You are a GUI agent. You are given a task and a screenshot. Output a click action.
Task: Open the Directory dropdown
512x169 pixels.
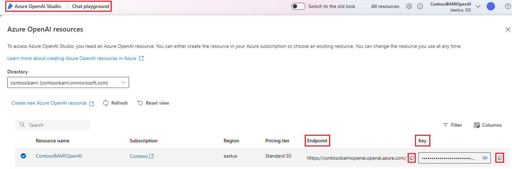point(68,83)
